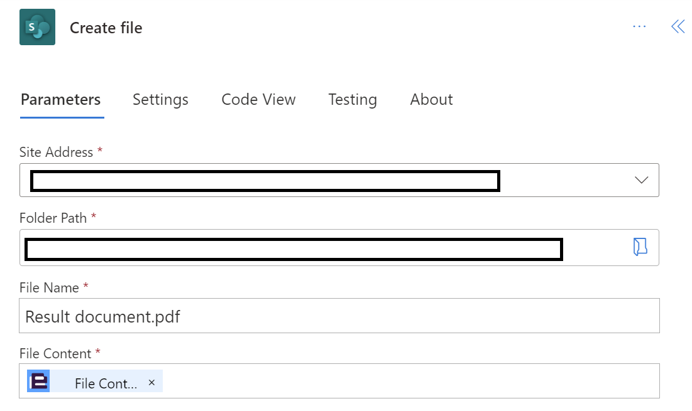
Task: Open the Site Address selection list
Action: [641, 180]
